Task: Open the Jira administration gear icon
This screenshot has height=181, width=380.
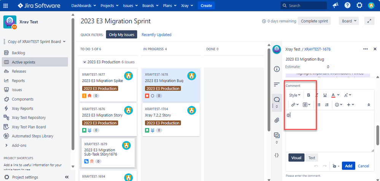Action: [x=359, y=5]
